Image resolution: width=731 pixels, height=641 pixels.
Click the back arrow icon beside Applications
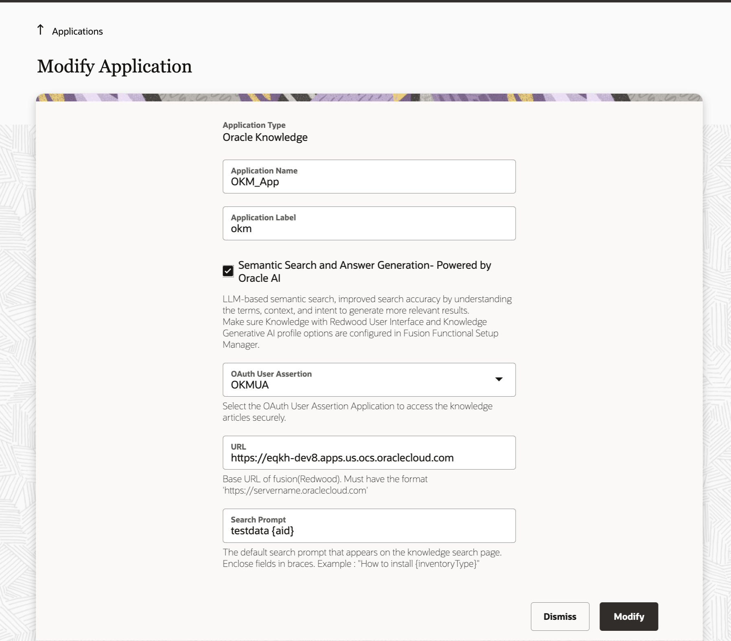[x=40, y=30]
